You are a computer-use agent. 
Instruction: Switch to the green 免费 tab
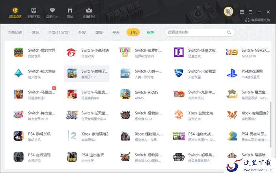(150, 33)
